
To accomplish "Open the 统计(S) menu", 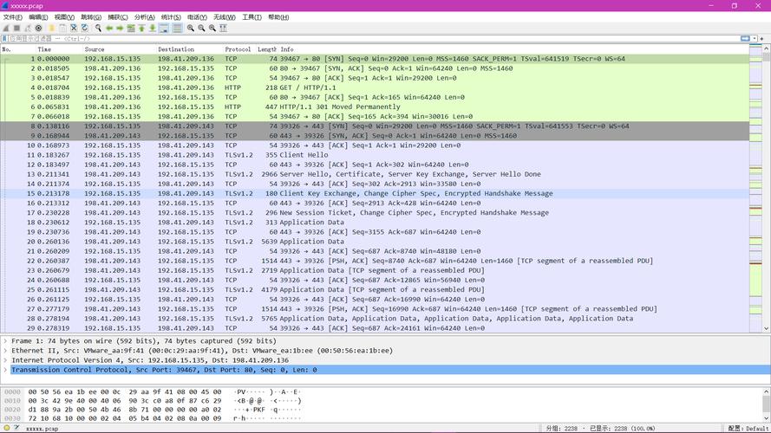I will tap(171, 17).
